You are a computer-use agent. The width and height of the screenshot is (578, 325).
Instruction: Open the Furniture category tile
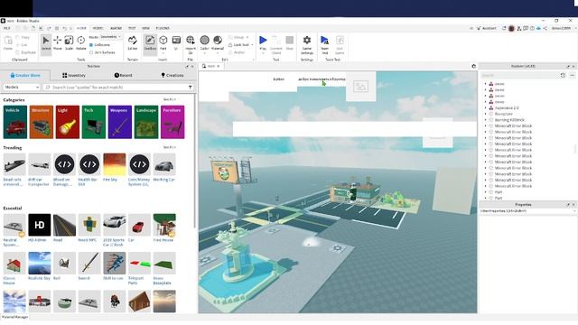172,122
